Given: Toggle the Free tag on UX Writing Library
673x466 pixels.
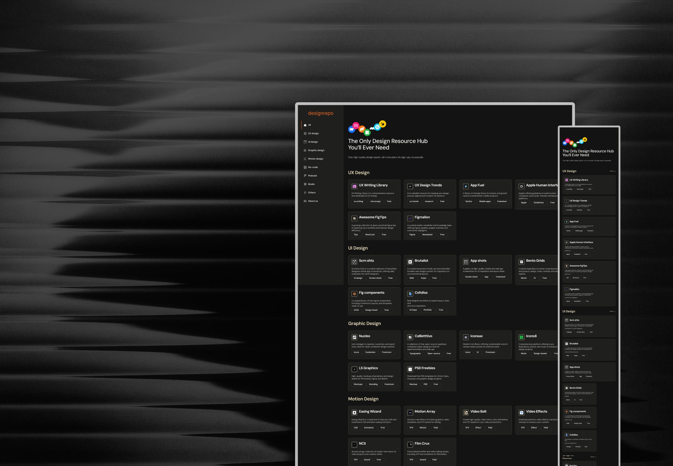Looking at the screenshot, I should pos(389,201).
